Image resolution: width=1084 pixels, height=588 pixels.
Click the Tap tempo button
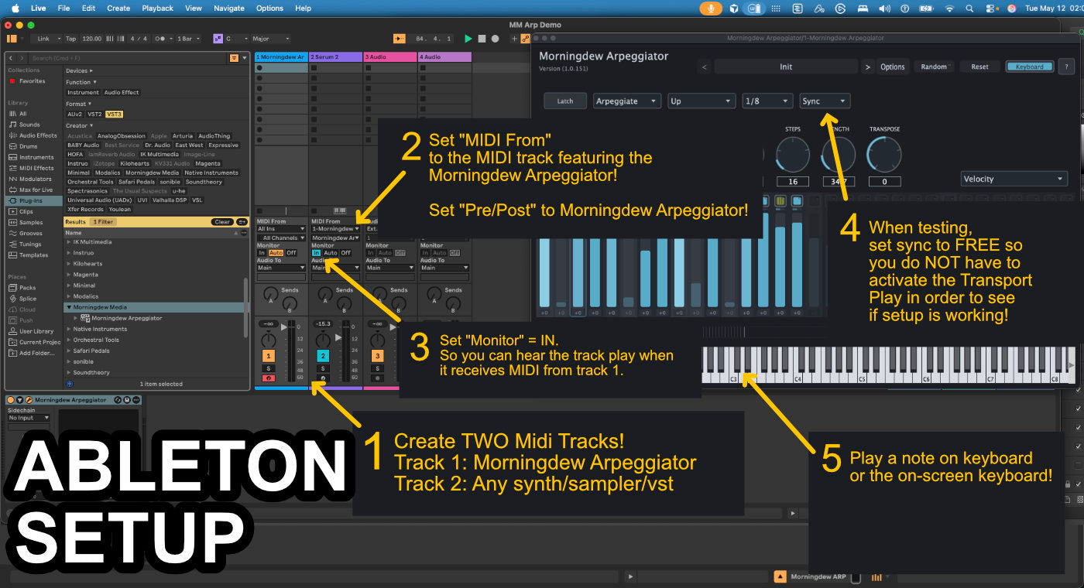70,39
